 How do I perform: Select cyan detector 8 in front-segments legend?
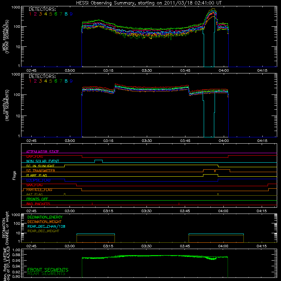pyautogui.click(x=66, y=14)
